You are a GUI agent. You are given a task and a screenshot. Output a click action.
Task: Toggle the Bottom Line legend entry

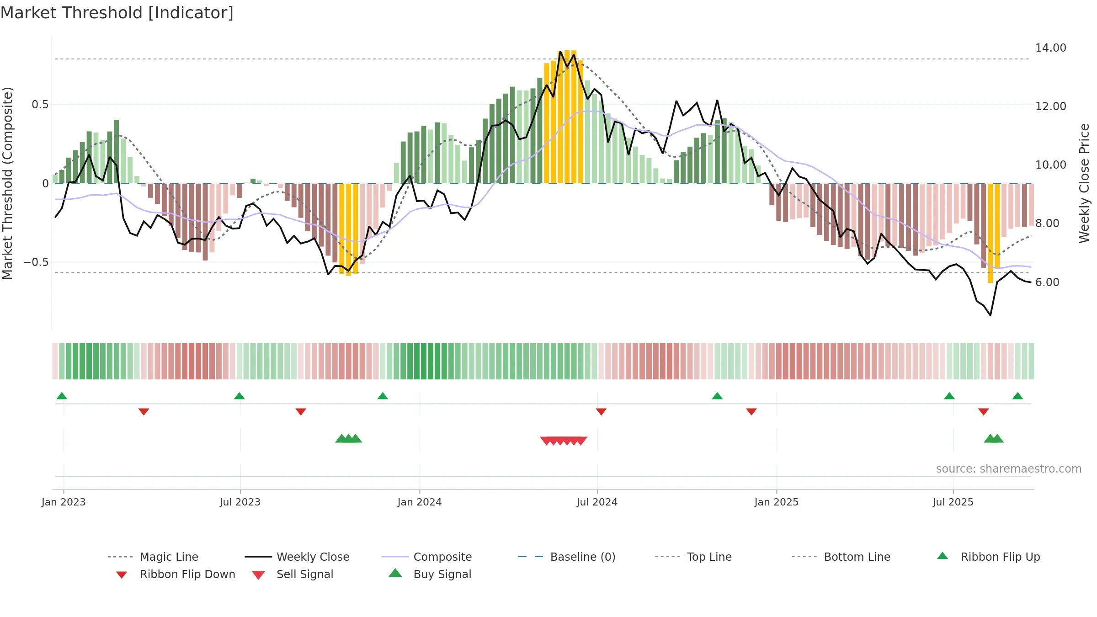(841, 557)
